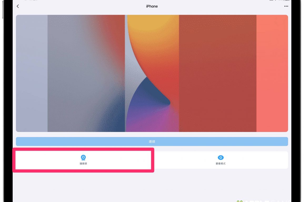Image resolution: width=304 pixels, height=202 pixels.
Task: Click the green Apple watermark logo
Action: [x=240, y=201]
